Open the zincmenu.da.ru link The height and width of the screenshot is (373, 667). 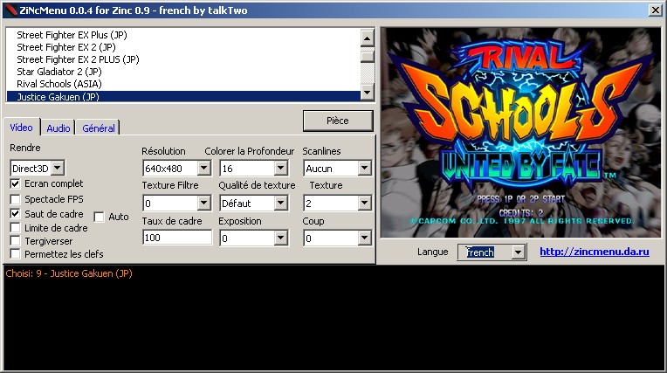tap(595, 252)
